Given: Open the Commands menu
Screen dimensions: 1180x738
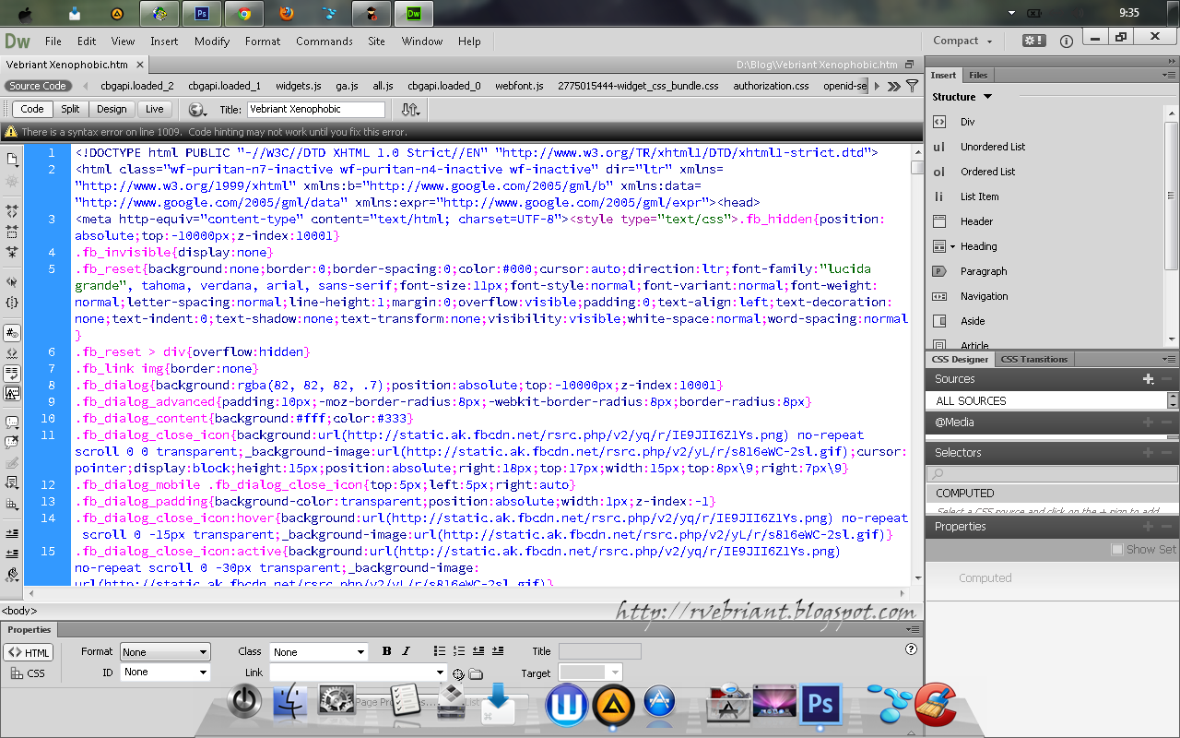Looking at the screenshot, I should (324, 41).
